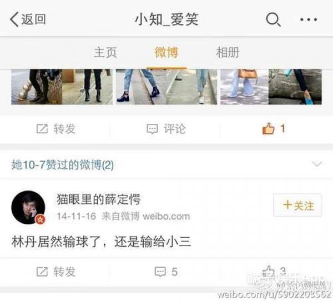
Task: Open 她10-7赞过的微博(2) header link
Action: tap(62, 165)
